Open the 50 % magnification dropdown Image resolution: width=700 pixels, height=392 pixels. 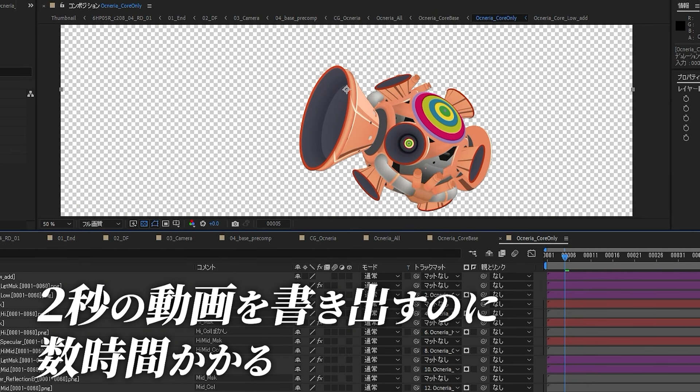pos(57,224)
